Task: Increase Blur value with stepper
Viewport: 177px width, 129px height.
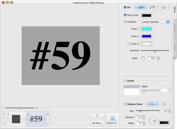Action: click(x=170, y=110)
